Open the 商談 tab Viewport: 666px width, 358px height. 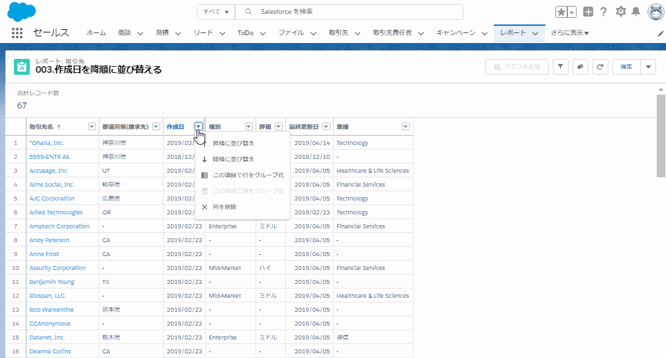[x=124, y=32]
